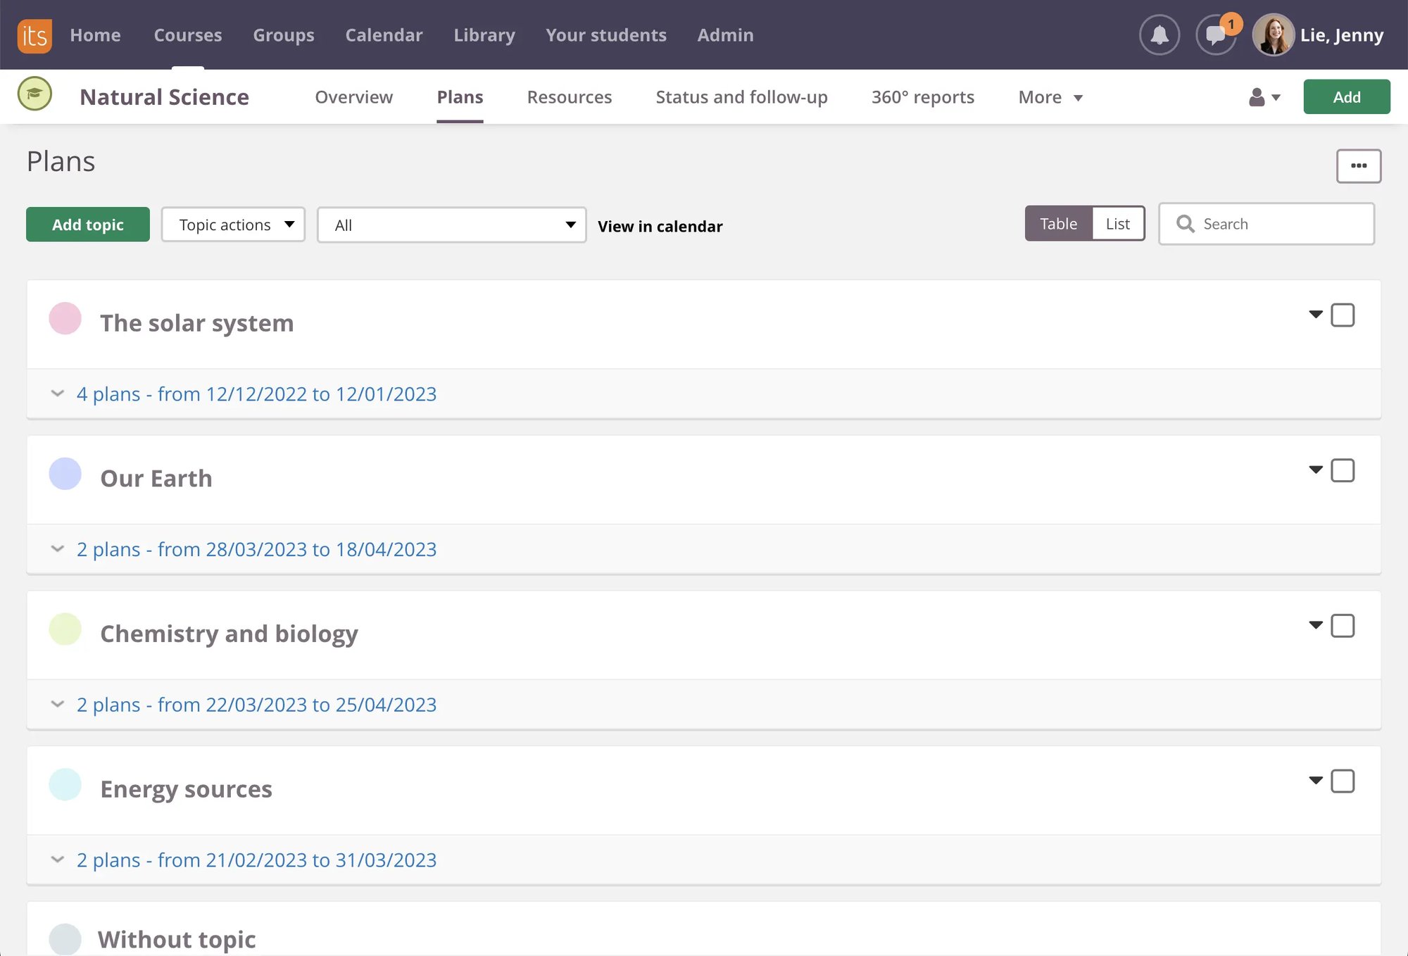Open the View in calendar link
This screenshot has height=956, width=1408.
pyautogui.click(x=660, y=227)
